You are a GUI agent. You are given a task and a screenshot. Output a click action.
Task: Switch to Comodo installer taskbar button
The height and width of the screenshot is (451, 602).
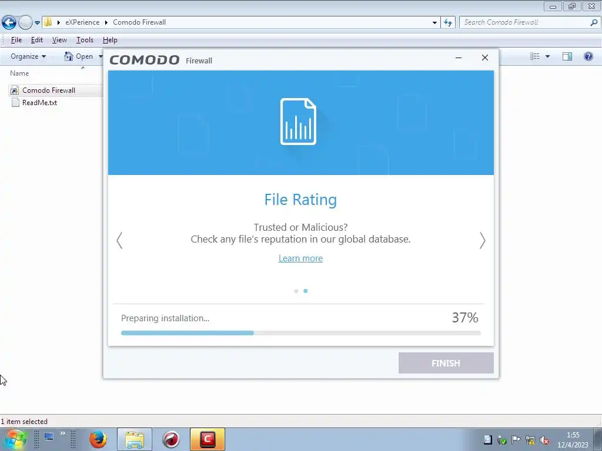tap(208, 439)
